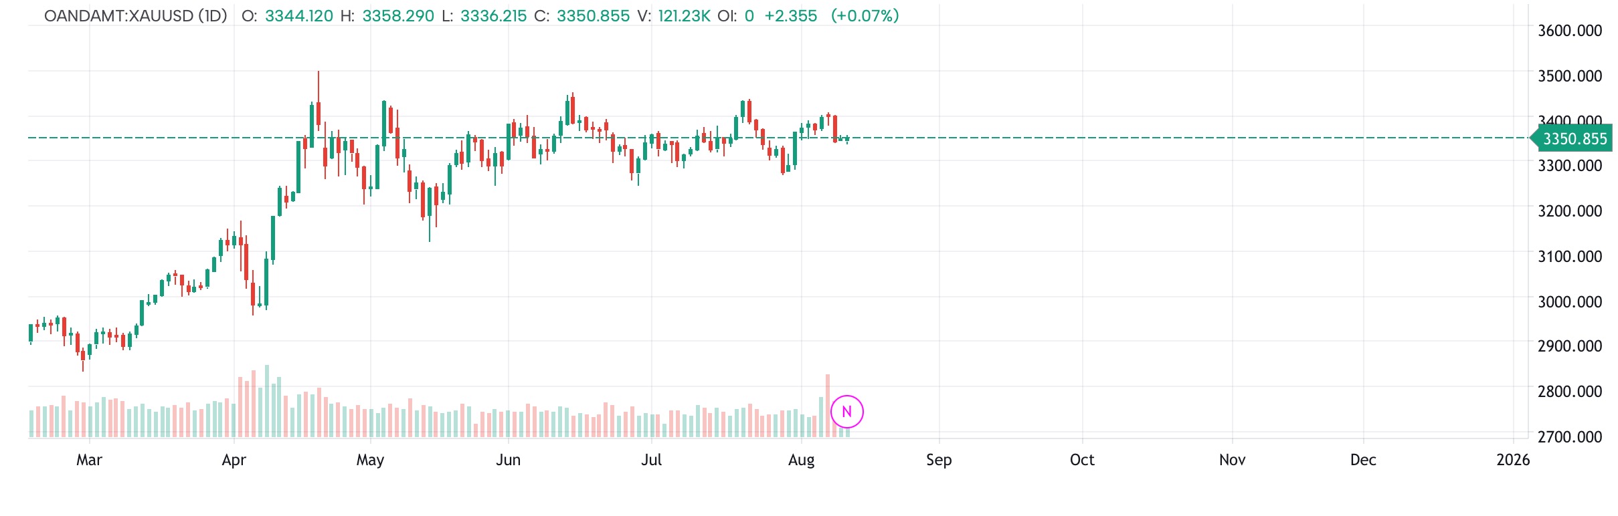The image size is (1618, 516).
Task: Click the 3600.000 price axis label
Action: point(1569,31)
